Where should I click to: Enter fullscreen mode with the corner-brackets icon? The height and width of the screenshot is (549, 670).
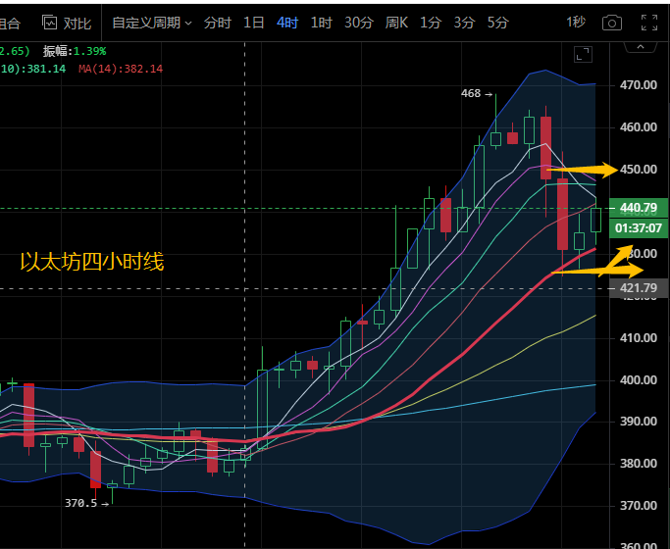pos(647,22)
